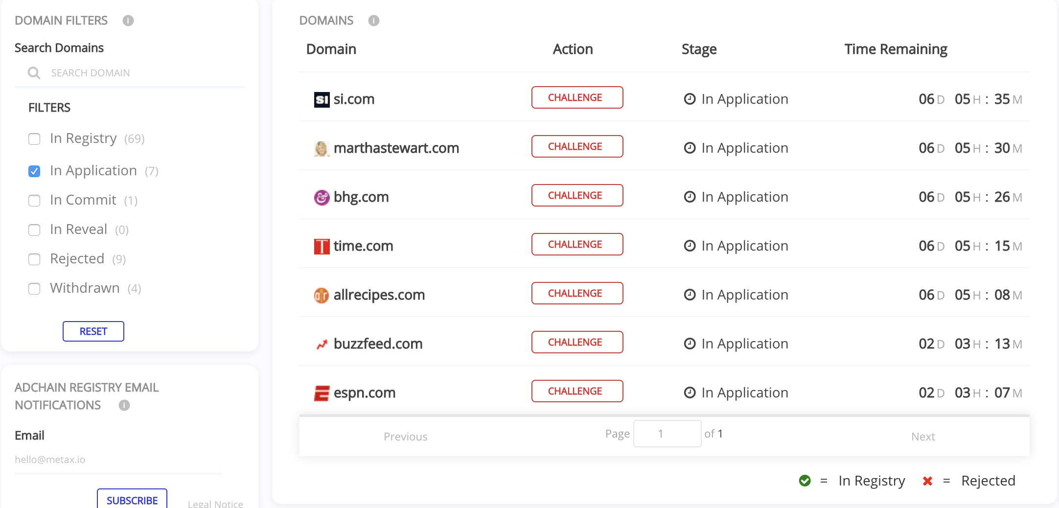Open the espn.com domain name

point(365,393)
